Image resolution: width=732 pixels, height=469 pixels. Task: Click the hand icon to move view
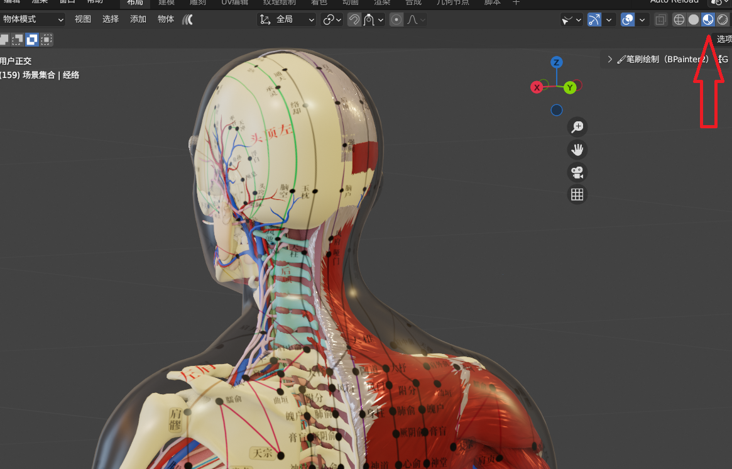pos(577,150)
